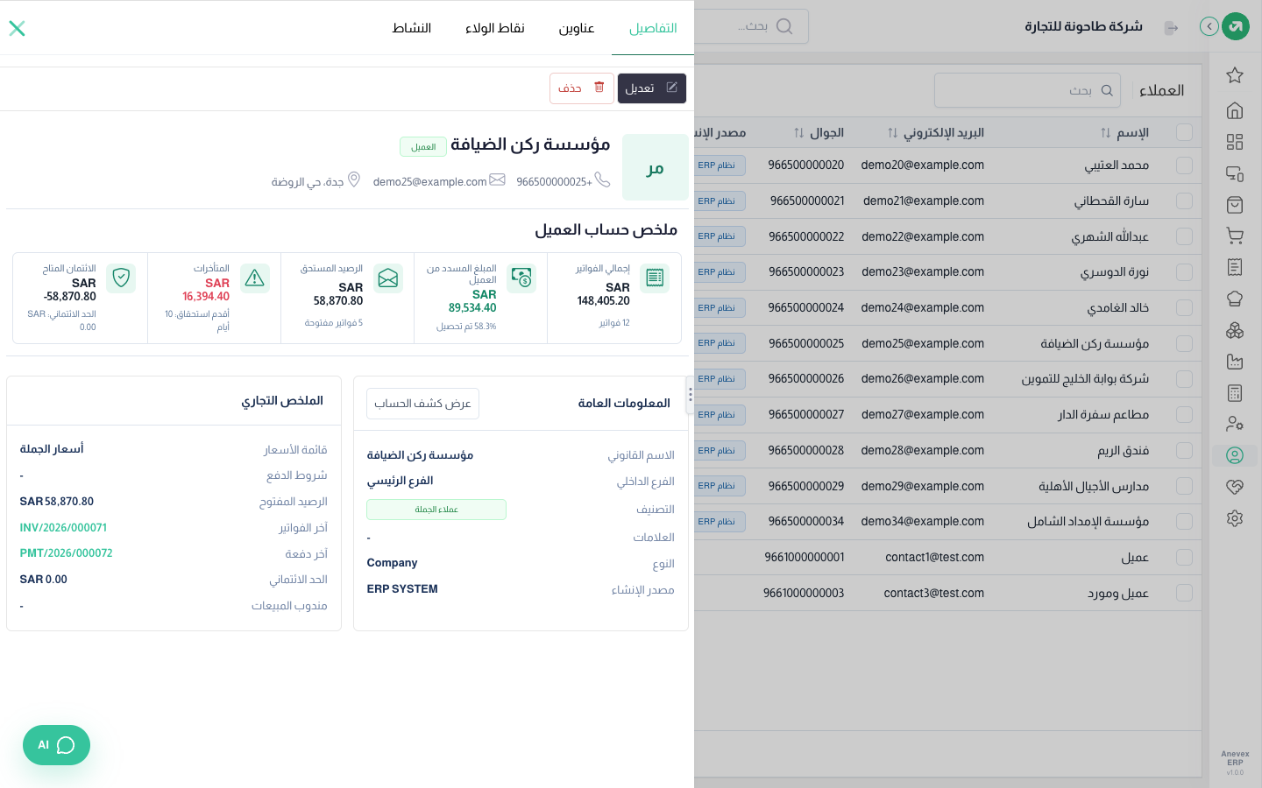Click the favorites star sidebar icon
1262x788 pixels.
tap(1235, 75)
